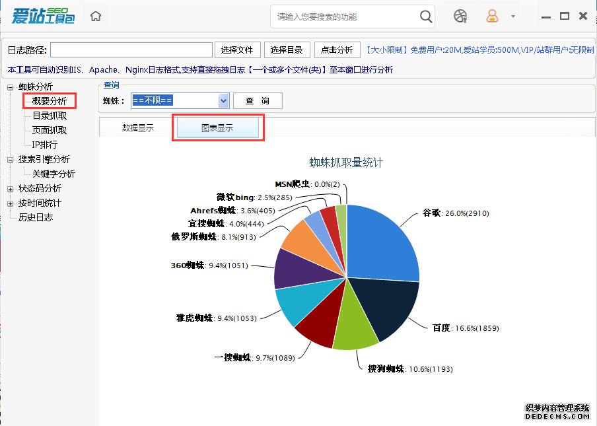The image size is (597, 426).
Task: Click the home icon in title bar
Action: [x=96, y=17]
